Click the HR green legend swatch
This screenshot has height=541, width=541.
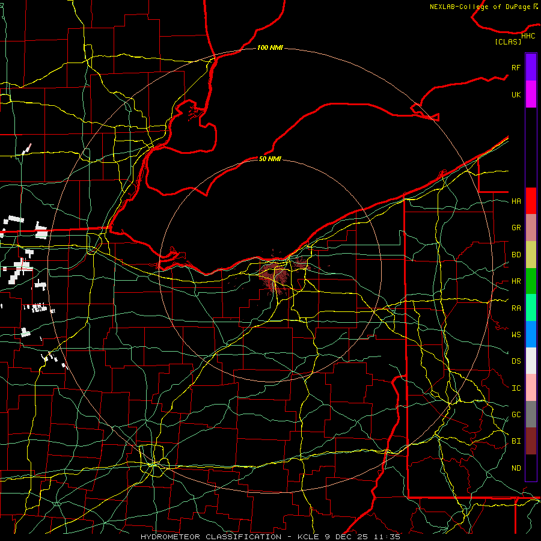[531, 281]
